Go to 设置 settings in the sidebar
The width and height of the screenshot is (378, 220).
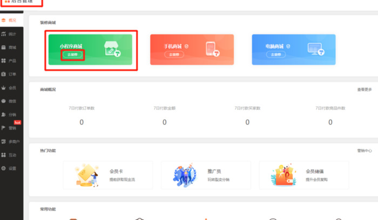pyautogui.click(x=12, y=168)
